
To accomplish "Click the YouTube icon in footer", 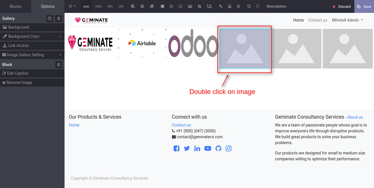I will (x=208, y=149).
